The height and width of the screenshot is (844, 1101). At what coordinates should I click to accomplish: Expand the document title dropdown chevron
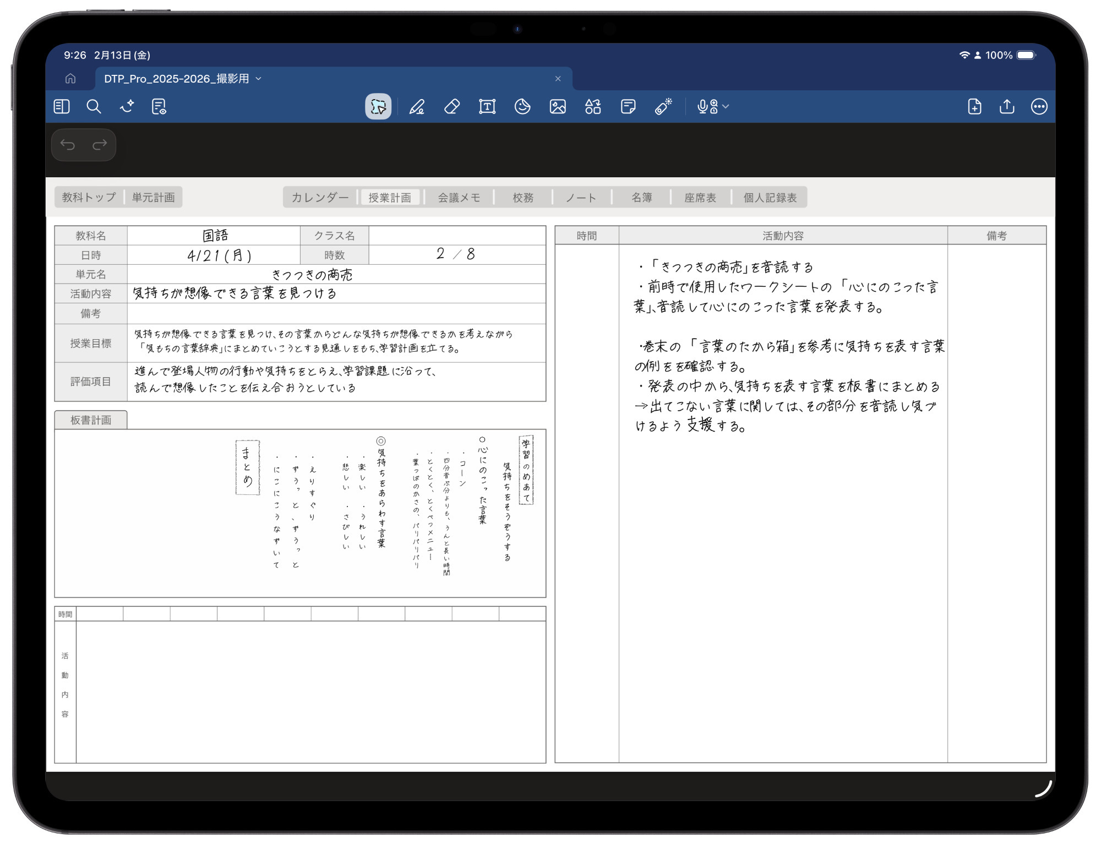[259, 79]
